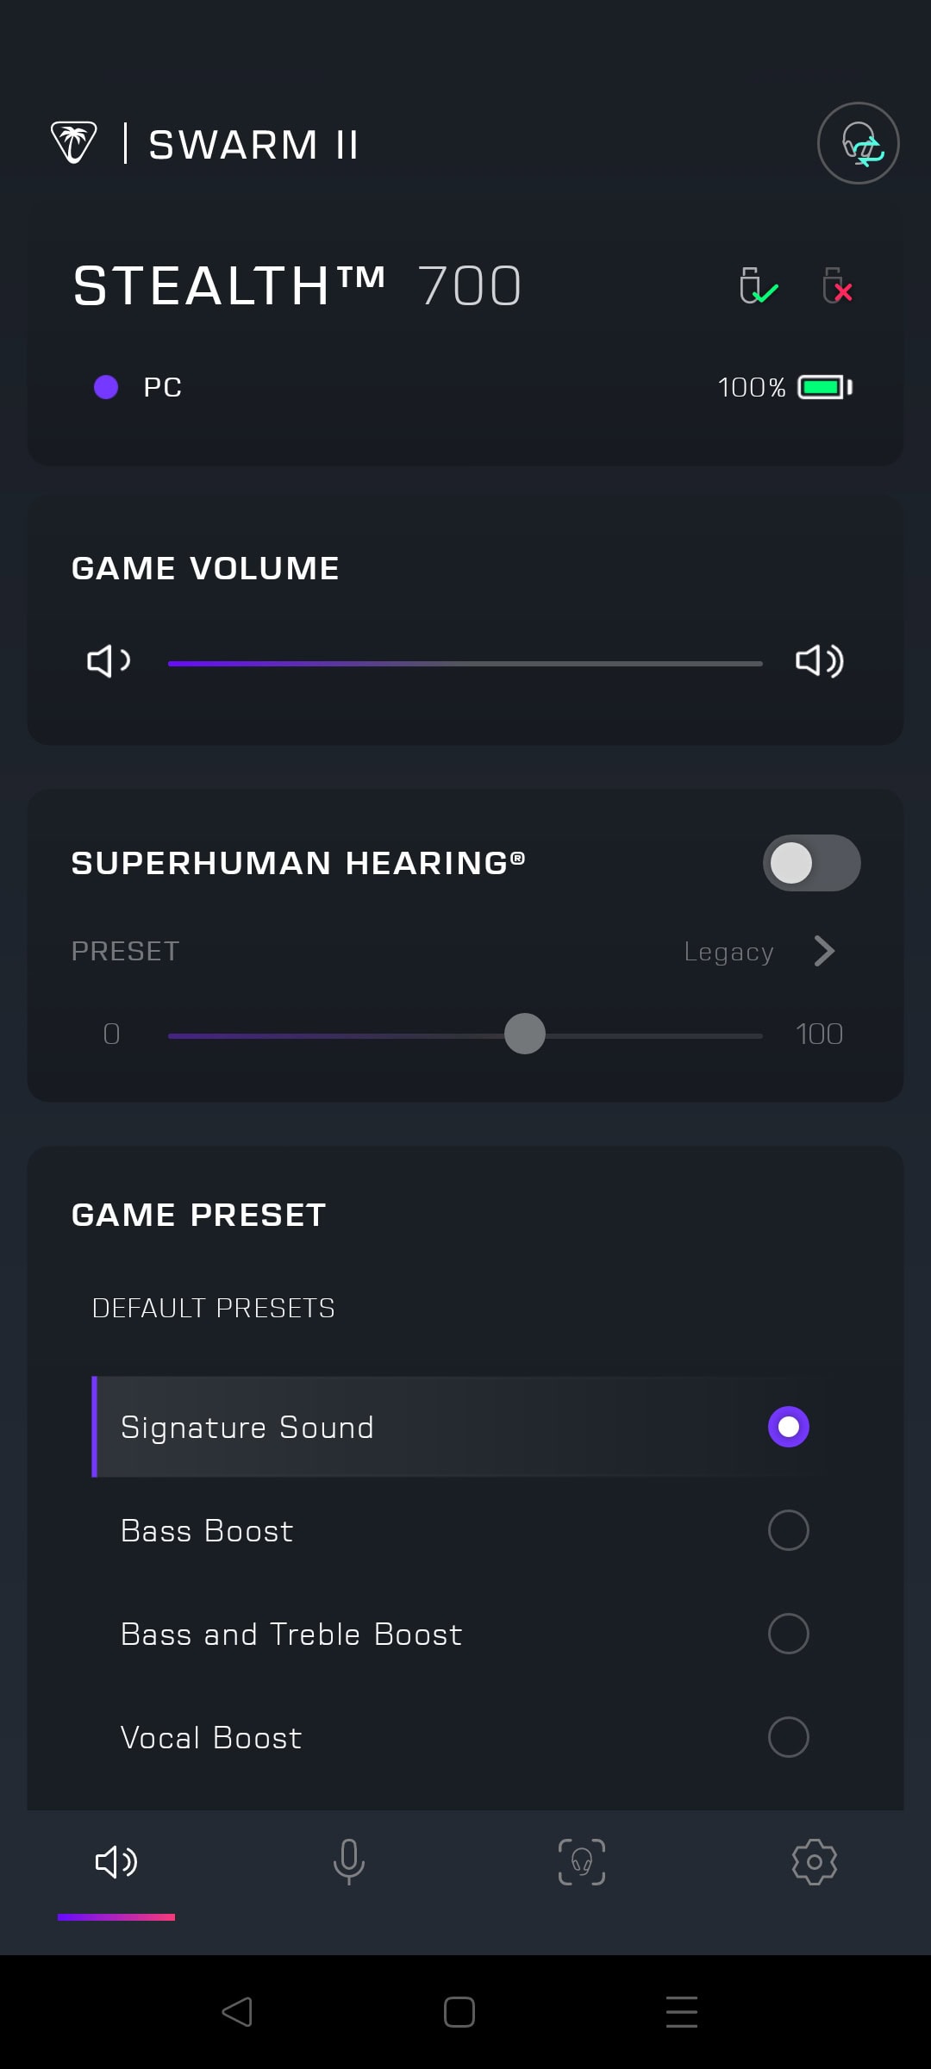931x2069 pixels.
Task: Open the settings gear tab
Action: click(x=814, y=1862)
